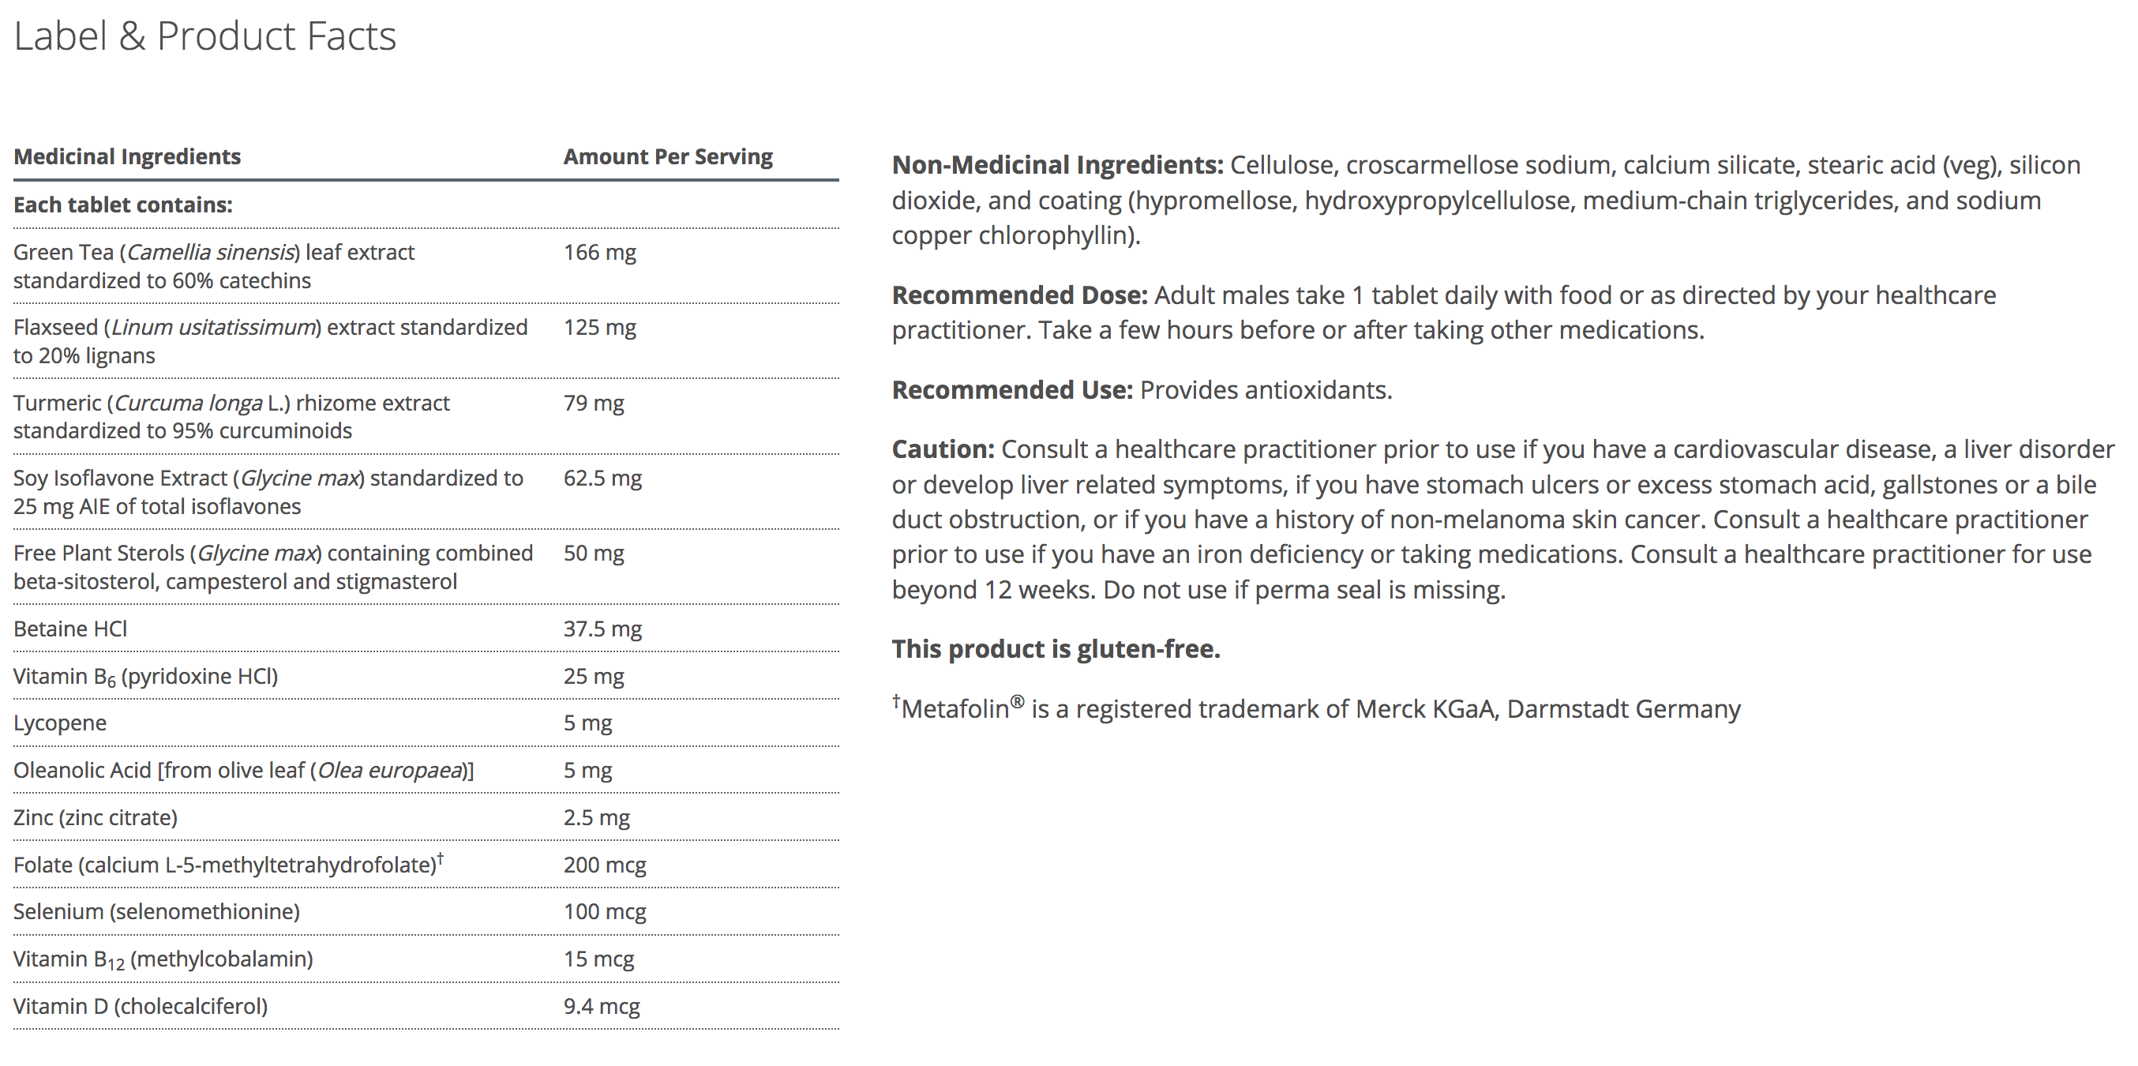
Task: Click the Zinc citrate ingredient entry
Action: pos(96,818)
